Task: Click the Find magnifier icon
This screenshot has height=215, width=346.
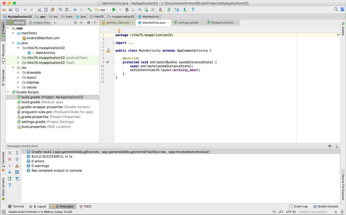Action: pyautogui.click(x=61, y=10)
